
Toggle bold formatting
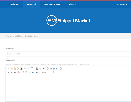pyautogui.click(x=8, y=72)
